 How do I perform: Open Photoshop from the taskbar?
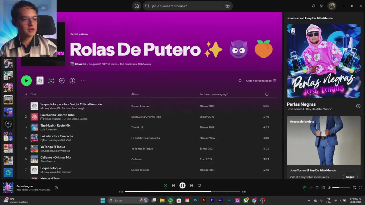[x=195, y=200]
